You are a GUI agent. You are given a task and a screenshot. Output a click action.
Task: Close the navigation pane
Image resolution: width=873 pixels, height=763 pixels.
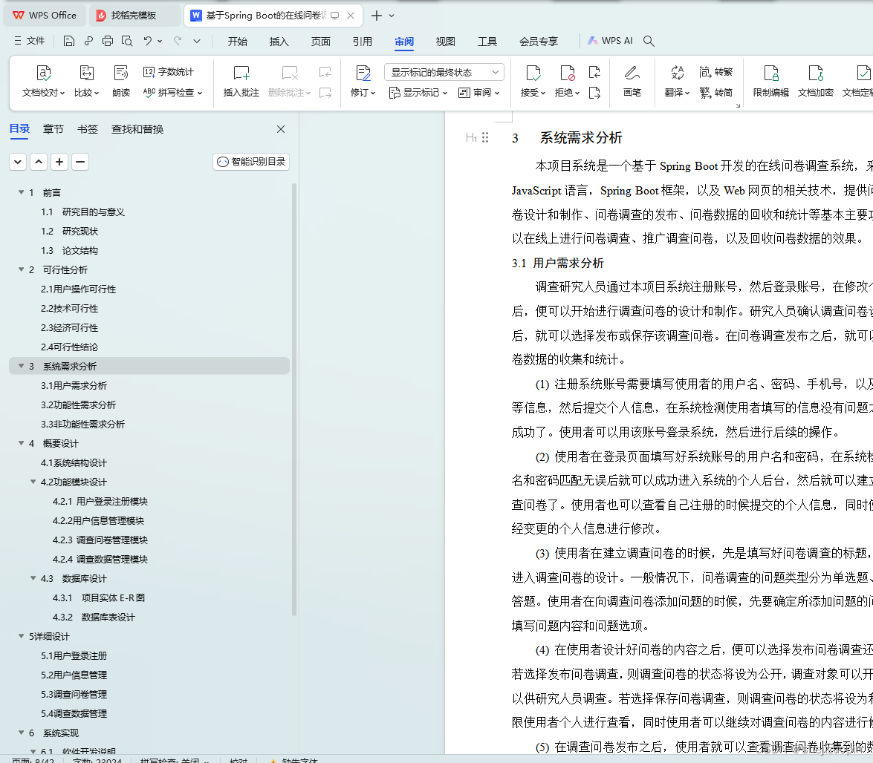coord(281,129)
